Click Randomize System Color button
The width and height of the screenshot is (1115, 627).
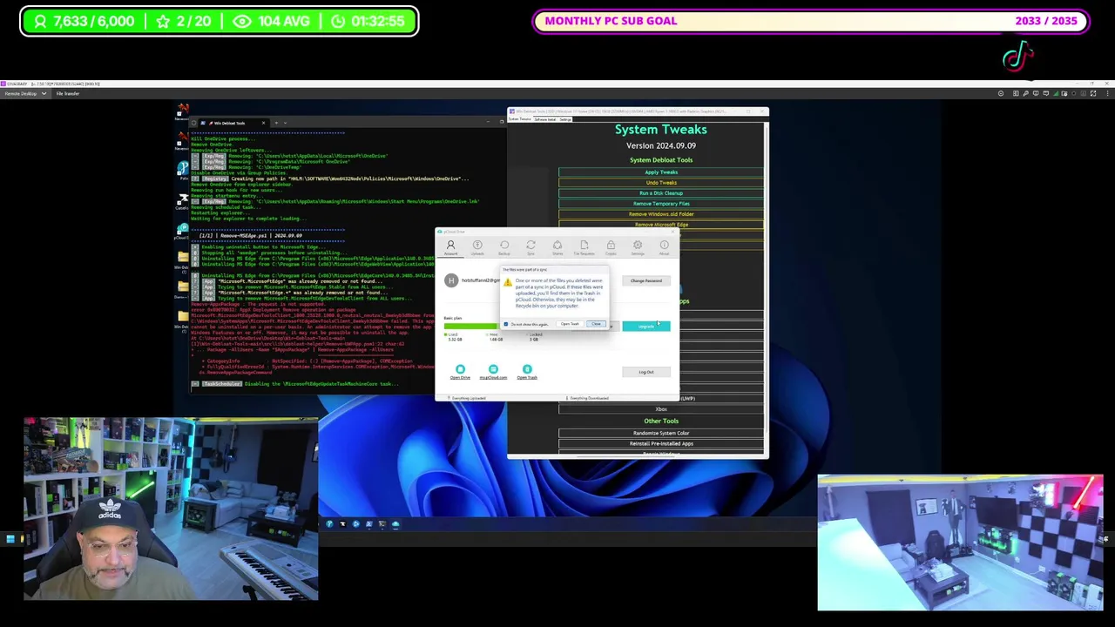(x=661, y=433)
